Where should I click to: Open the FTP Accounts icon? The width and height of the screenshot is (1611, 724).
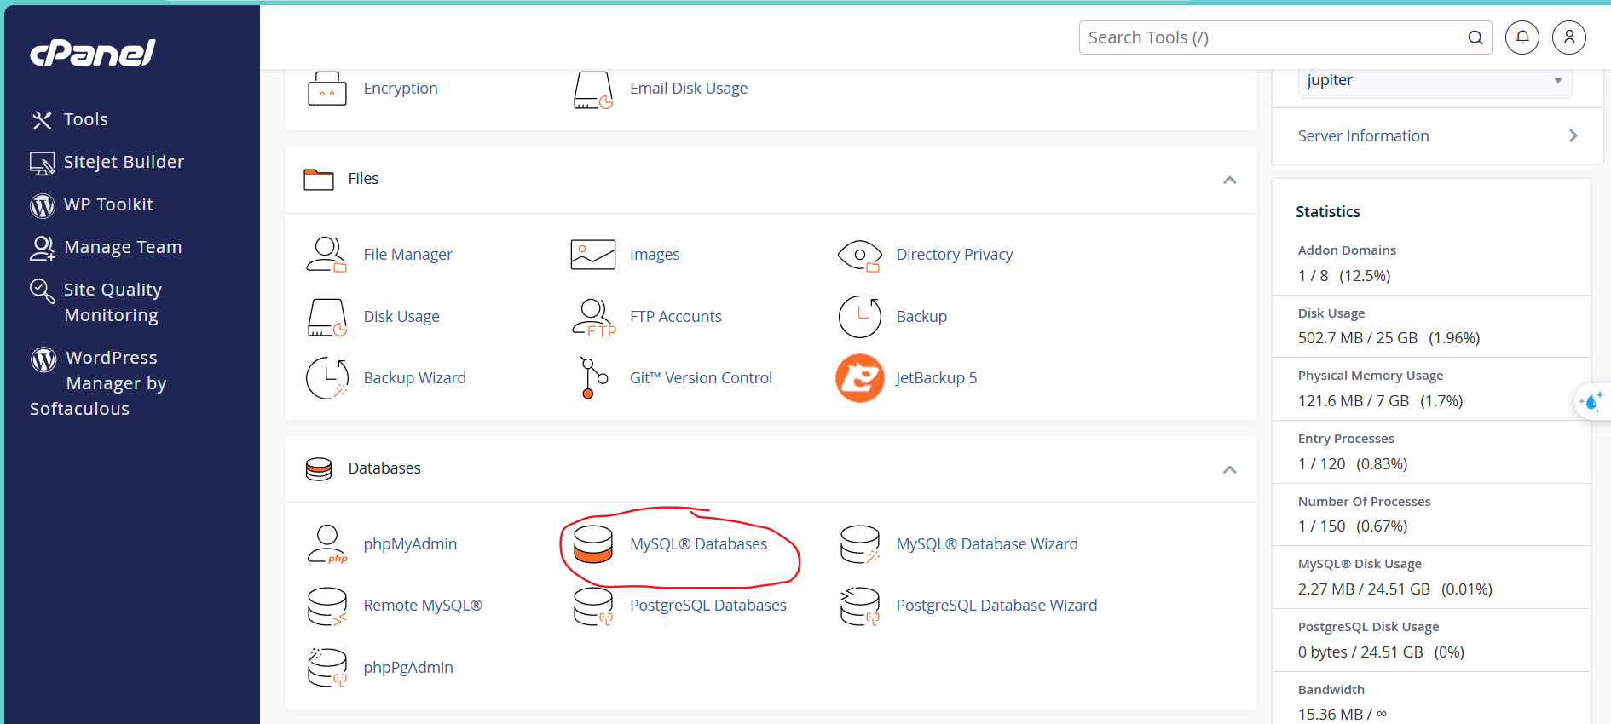tap(593, 317)
